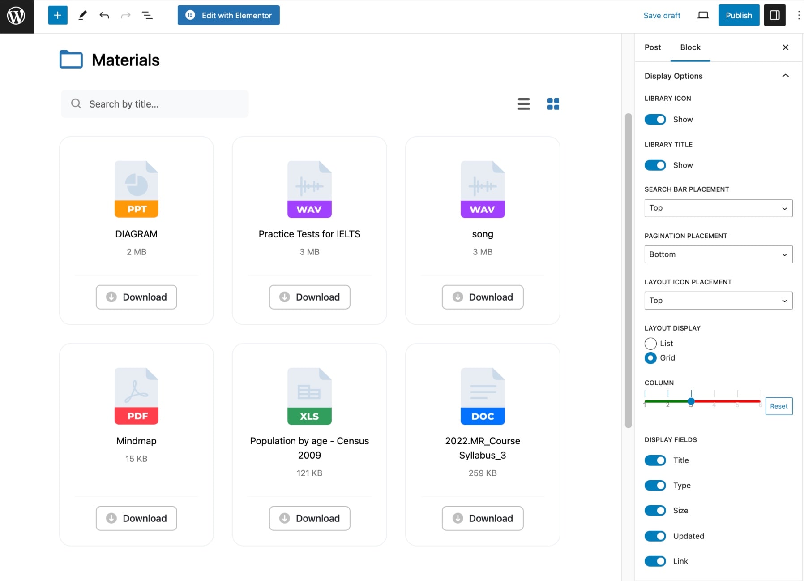The height and width of the screenshot is (581, 804).
Task: Set column slider to mark 5
Action: [x=737, y=401]
